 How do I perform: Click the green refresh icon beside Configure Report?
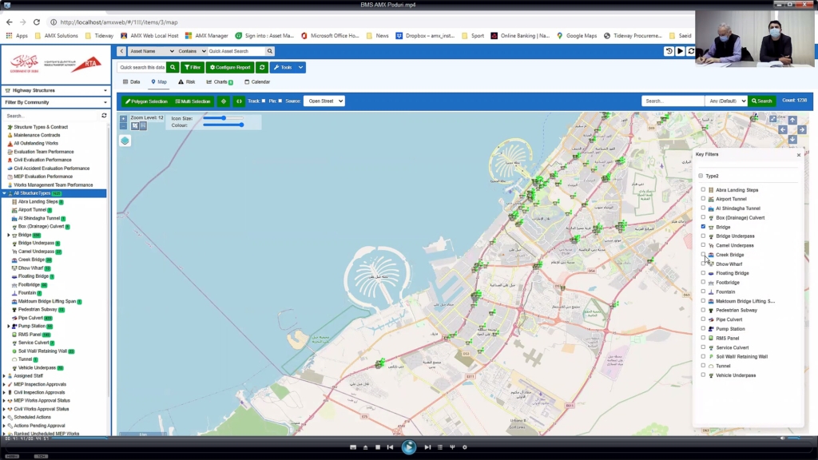tap(262, 68)
